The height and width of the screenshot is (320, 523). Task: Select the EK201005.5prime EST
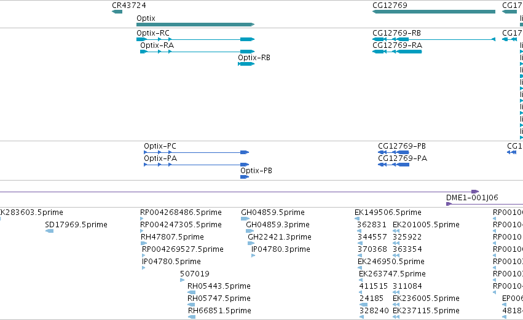click(396, 231)
